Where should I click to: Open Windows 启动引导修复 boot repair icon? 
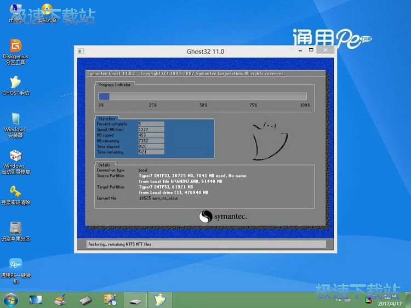click(x=16, y=162)
